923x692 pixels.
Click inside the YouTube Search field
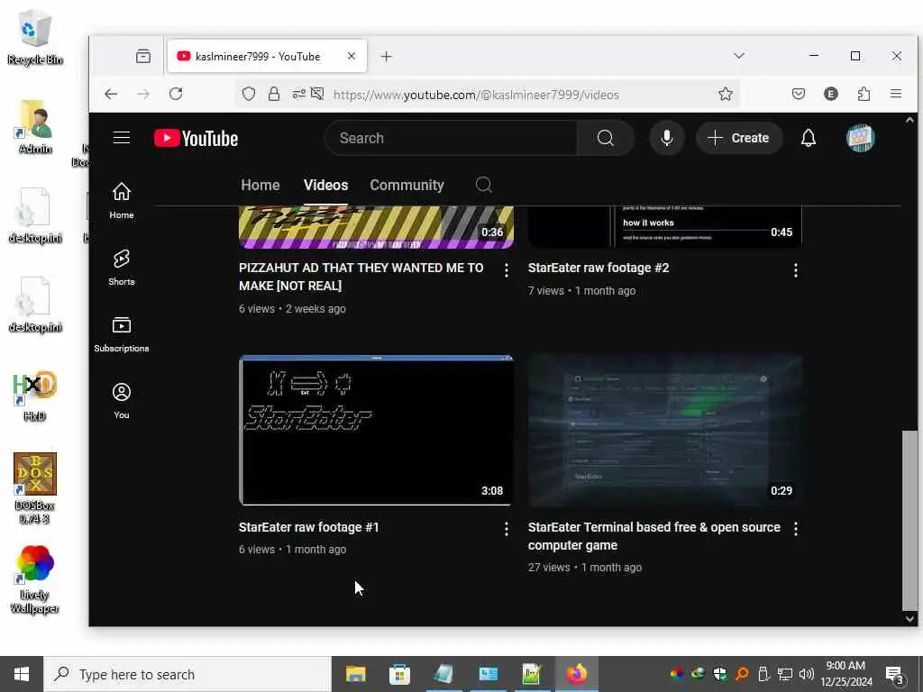pyautogui.click(x=451, y=138)
